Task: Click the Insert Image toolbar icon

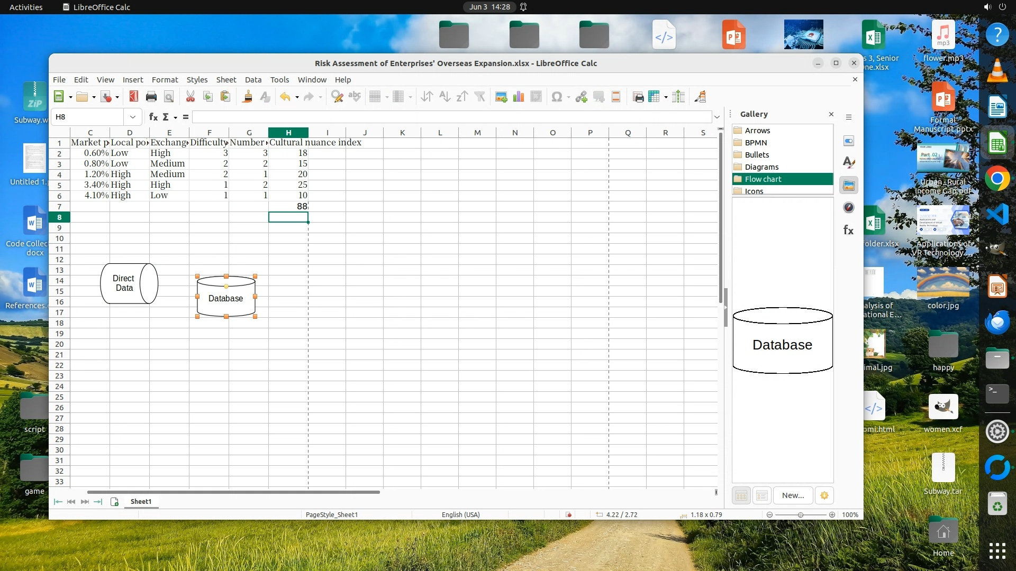Action: point(501,97)
